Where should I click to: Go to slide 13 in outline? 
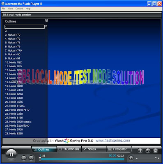pyautogui.click(x=14, y=74)
